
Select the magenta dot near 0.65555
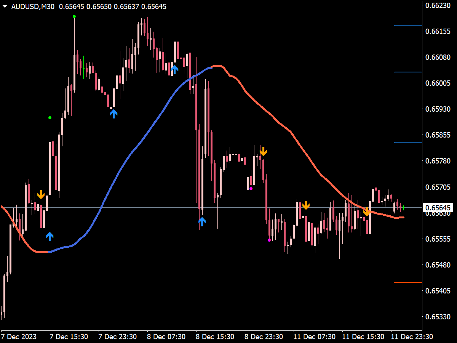[269, 240]
